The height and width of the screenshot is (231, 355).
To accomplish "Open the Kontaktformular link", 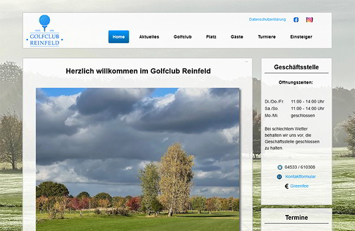I will [301, 177].
